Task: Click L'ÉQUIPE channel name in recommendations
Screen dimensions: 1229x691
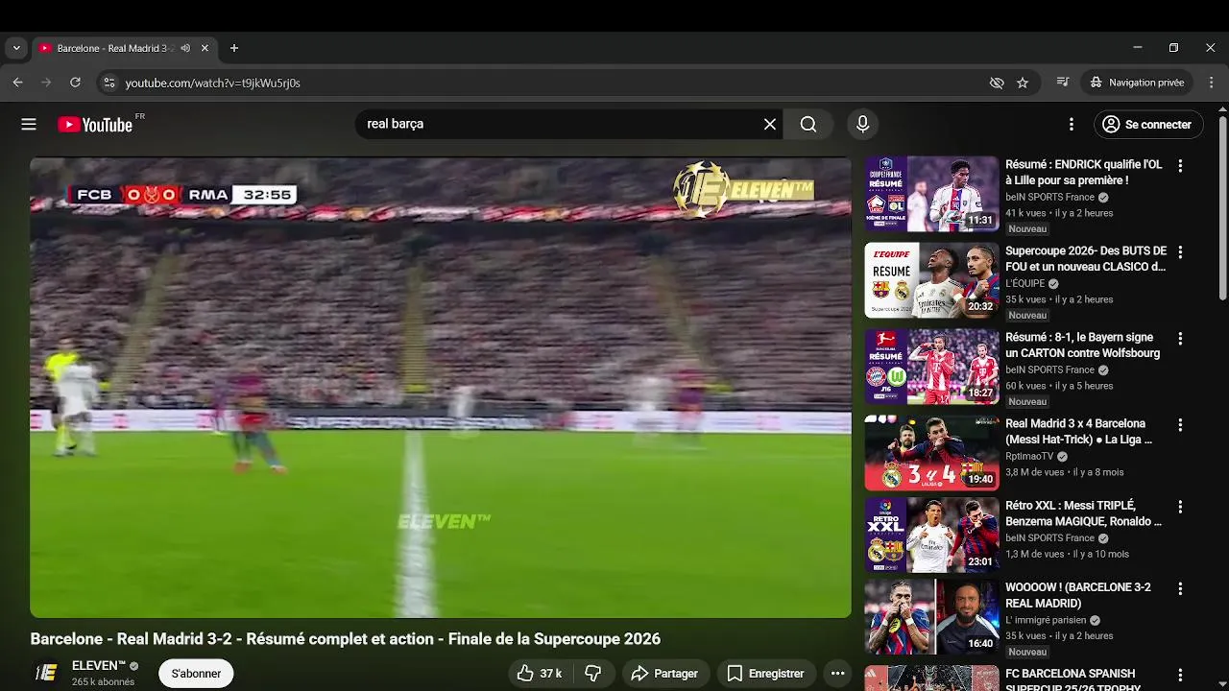Action: [1024, 284]
